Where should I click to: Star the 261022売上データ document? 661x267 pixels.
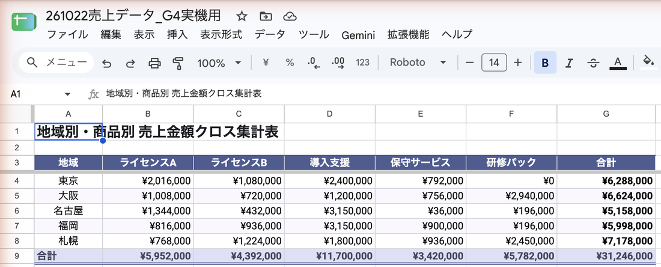242,16
